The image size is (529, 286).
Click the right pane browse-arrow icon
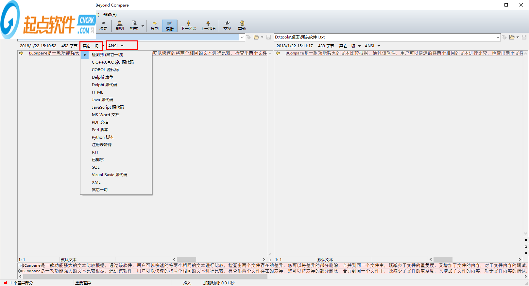pyautogui.click(x=504, y=37)
